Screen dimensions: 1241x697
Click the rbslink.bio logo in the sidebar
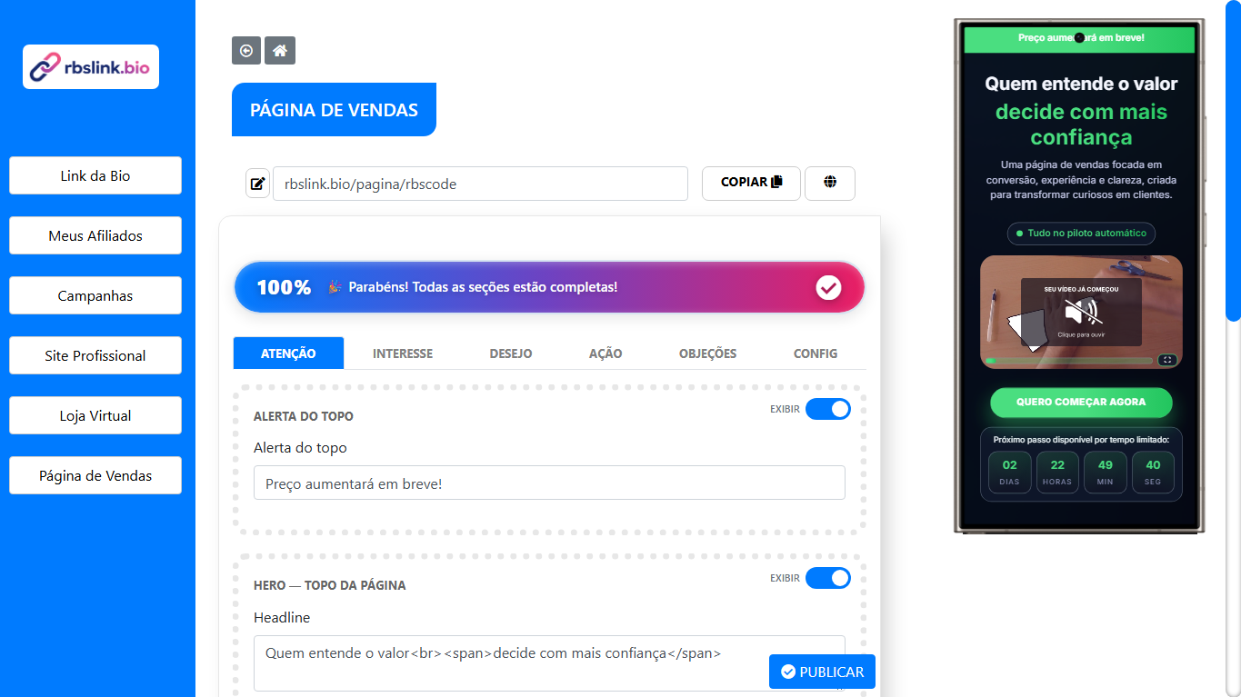pyautogui.click(x=90, y=66)
